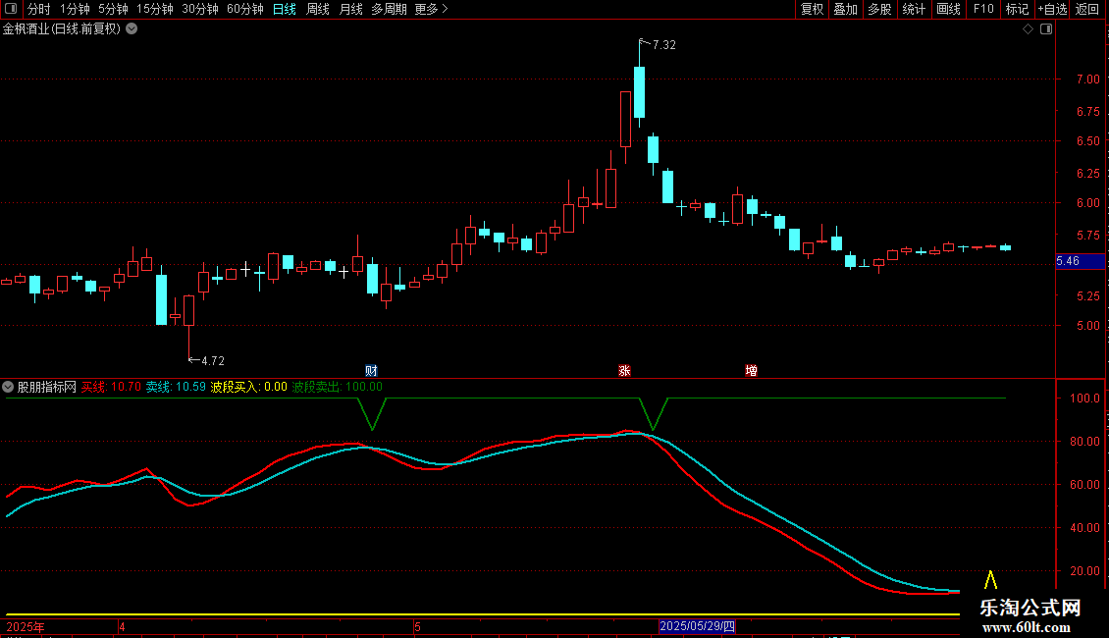Click the month 5 marker on time axis
1109x638 pixels.
click(417, 626)
